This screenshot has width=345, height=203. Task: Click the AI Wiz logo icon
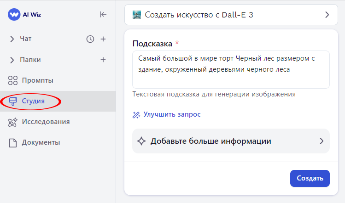tap(14, 14)
